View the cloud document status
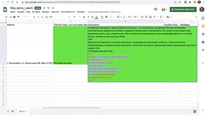207x116 pixels. tap(53, 8)
